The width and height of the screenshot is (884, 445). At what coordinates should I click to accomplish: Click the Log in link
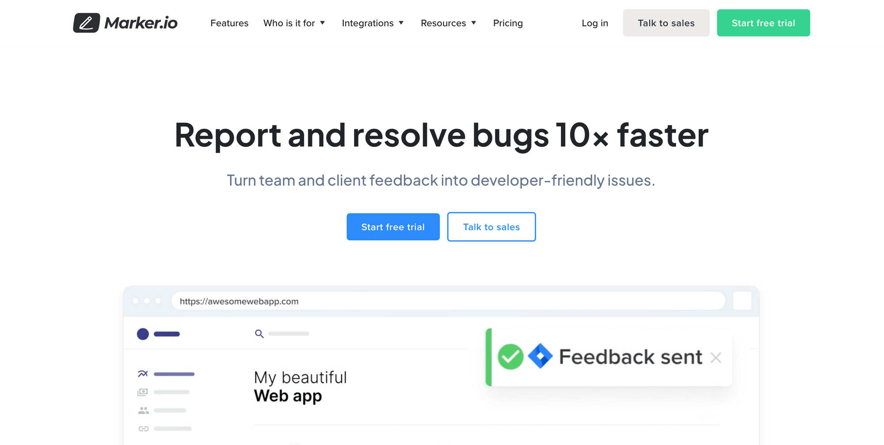(x=595, y=23)
